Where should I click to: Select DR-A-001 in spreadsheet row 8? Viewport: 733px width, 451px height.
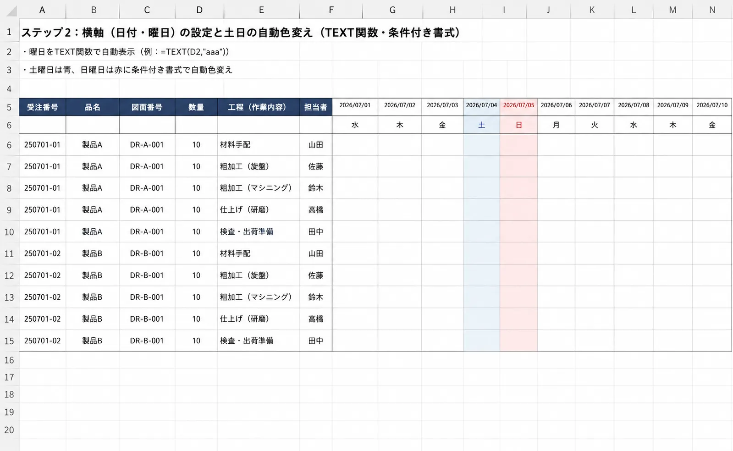(x=147, y=188)
